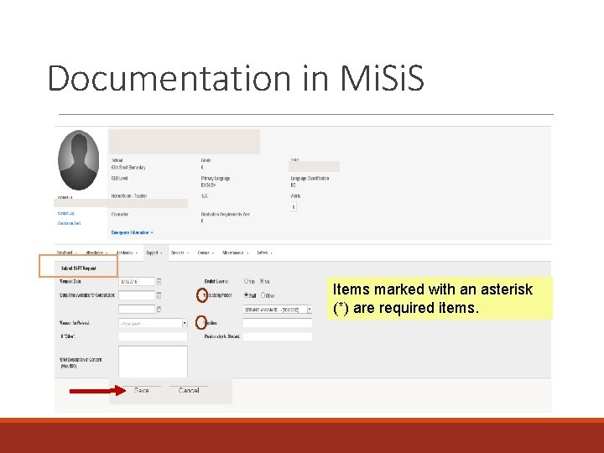Click the Date Available for Consultation field
Viewport: 604px width, 453px height.
pos(137,295)
